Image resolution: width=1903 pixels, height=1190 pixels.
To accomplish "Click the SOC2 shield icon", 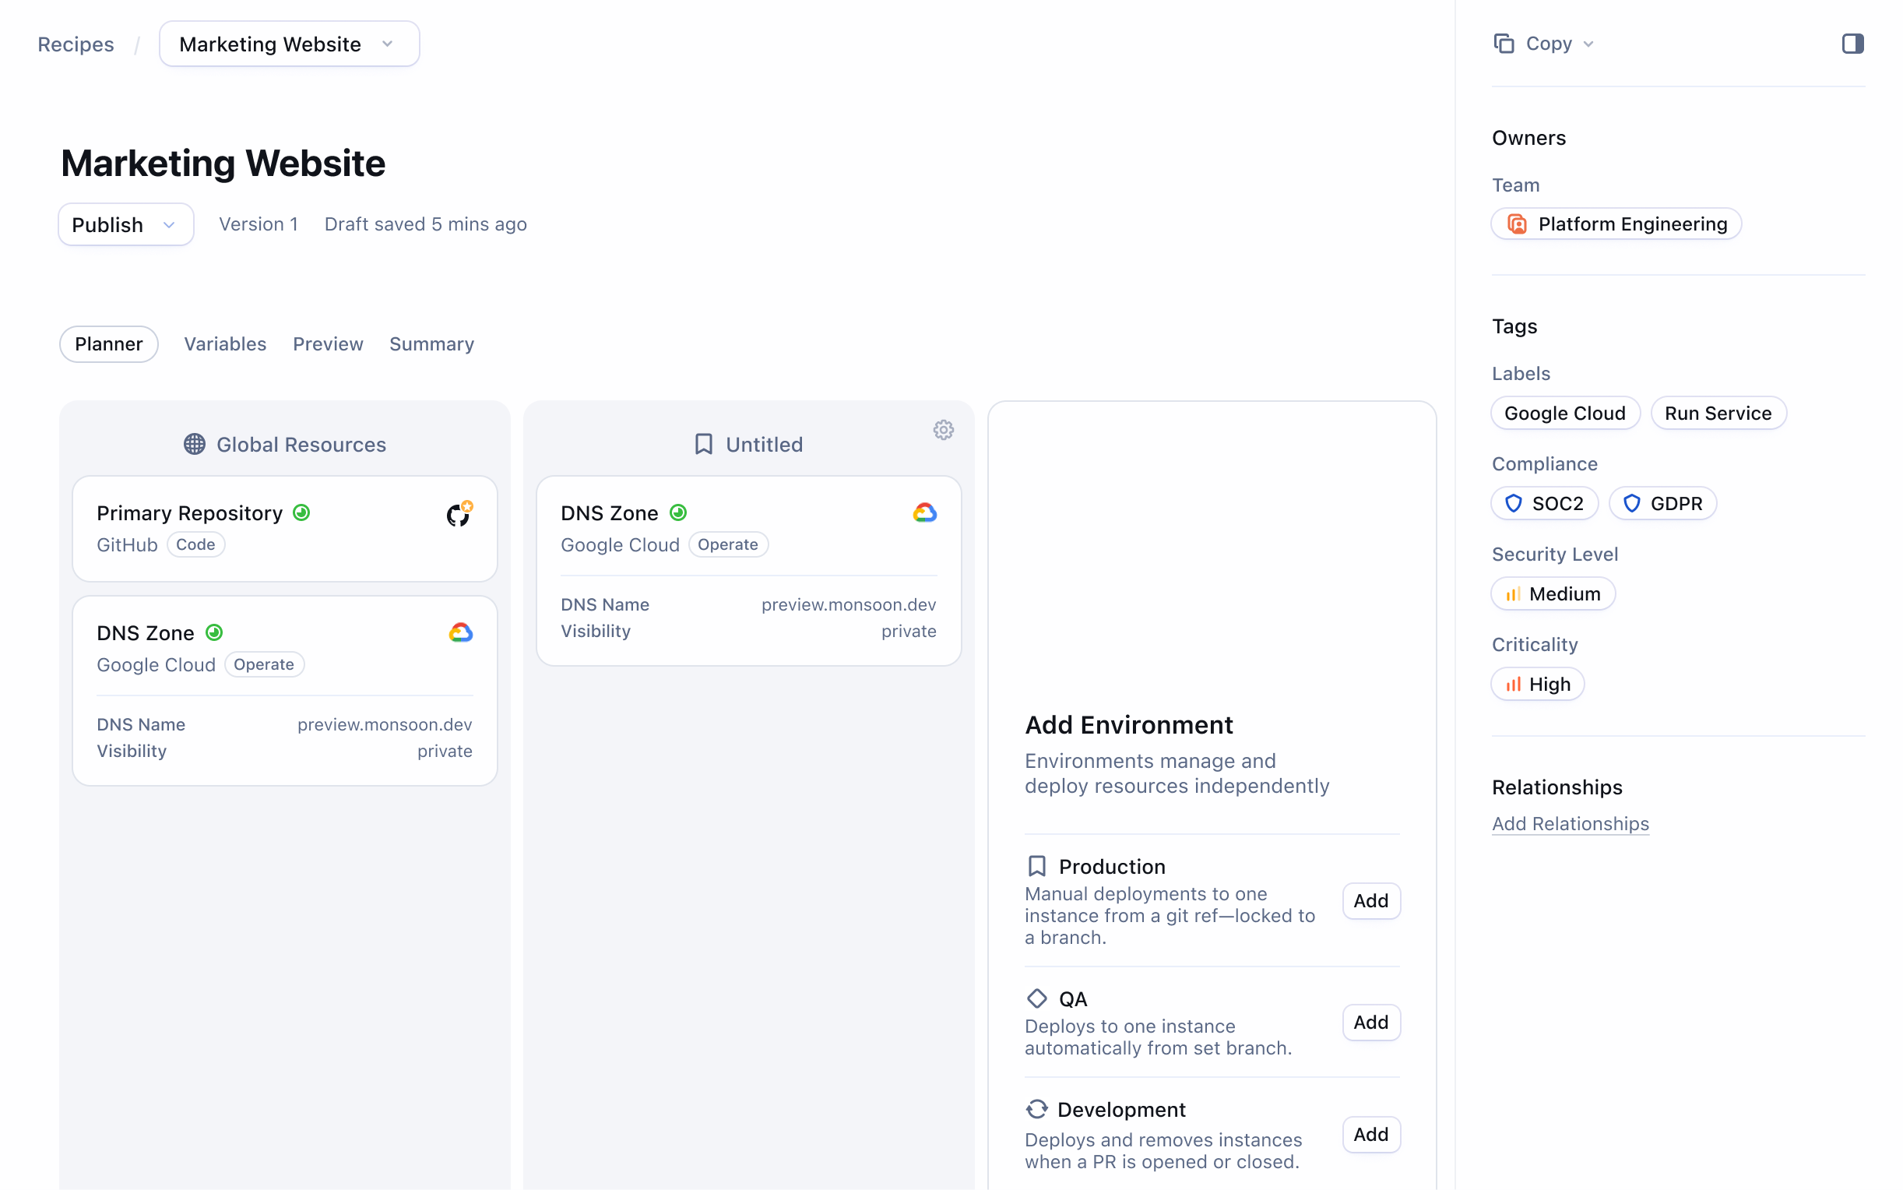I will pyautogui.click(x=1513, y=503).
